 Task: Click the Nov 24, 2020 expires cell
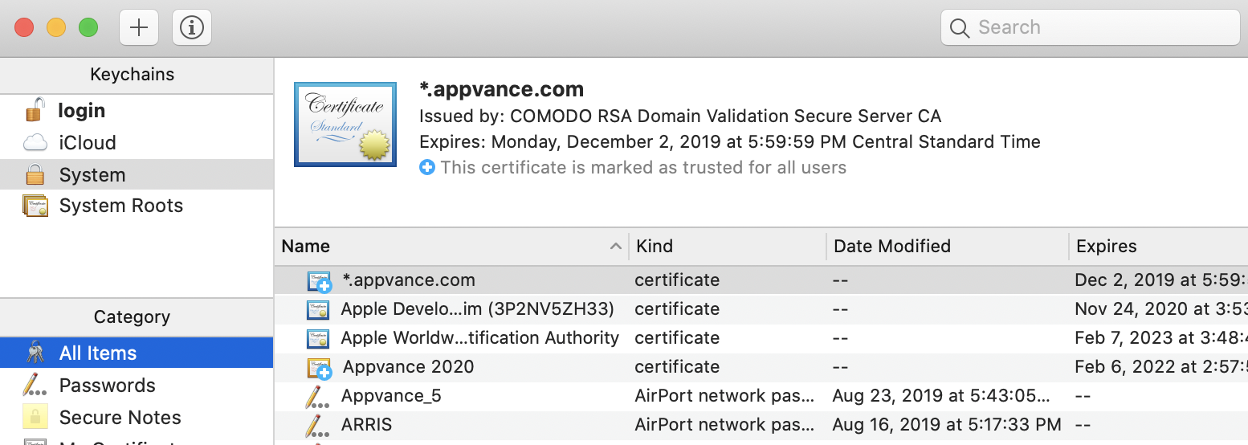pyautogui.click(x=1160, y=309)
